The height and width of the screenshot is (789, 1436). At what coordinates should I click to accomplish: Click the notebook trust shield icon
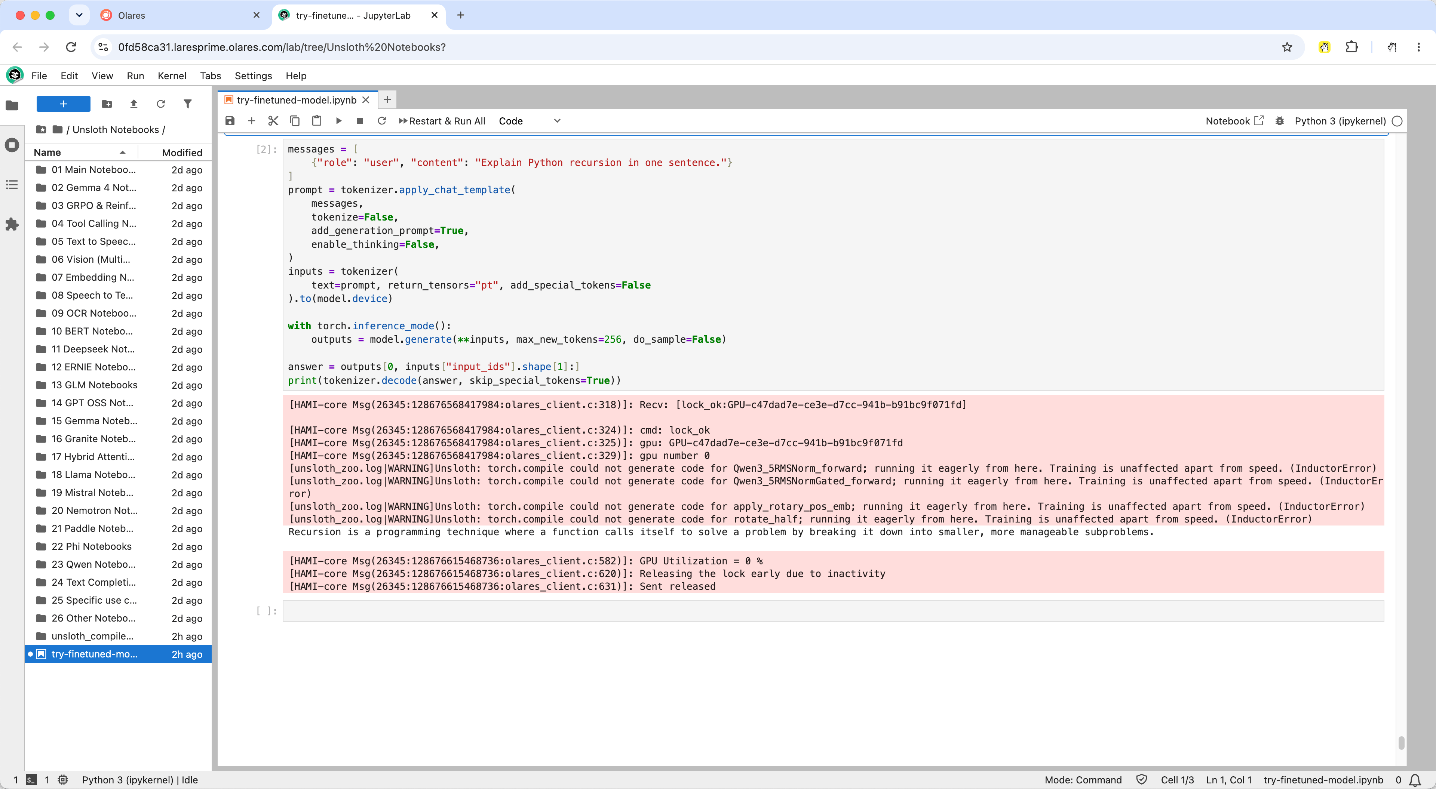(1141, 780)
